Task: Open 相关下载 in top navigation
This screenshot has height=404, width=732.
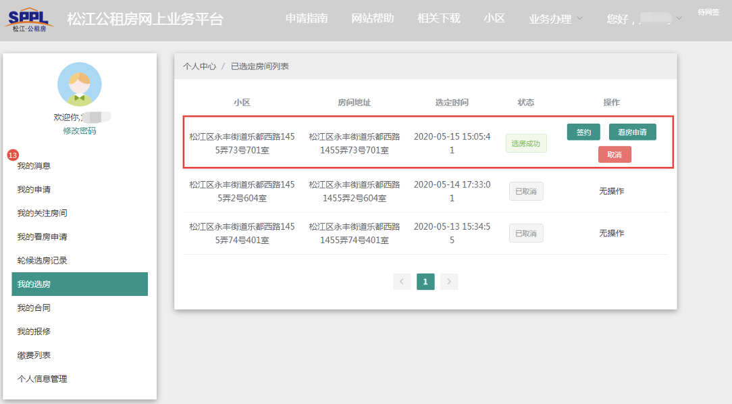Action: (439, 18)
